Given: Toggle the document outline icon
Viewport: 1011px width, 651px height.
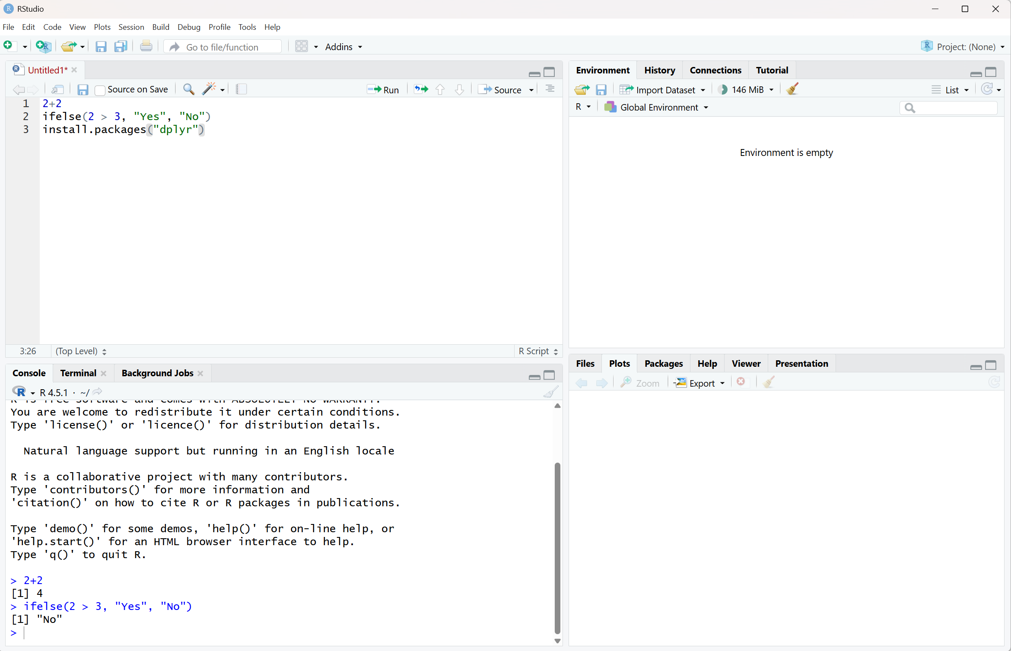Looking at the screenshot, I should click(550, 89).
